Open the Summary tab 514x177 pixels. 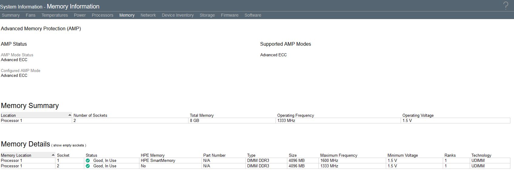[x=11, y=15]
